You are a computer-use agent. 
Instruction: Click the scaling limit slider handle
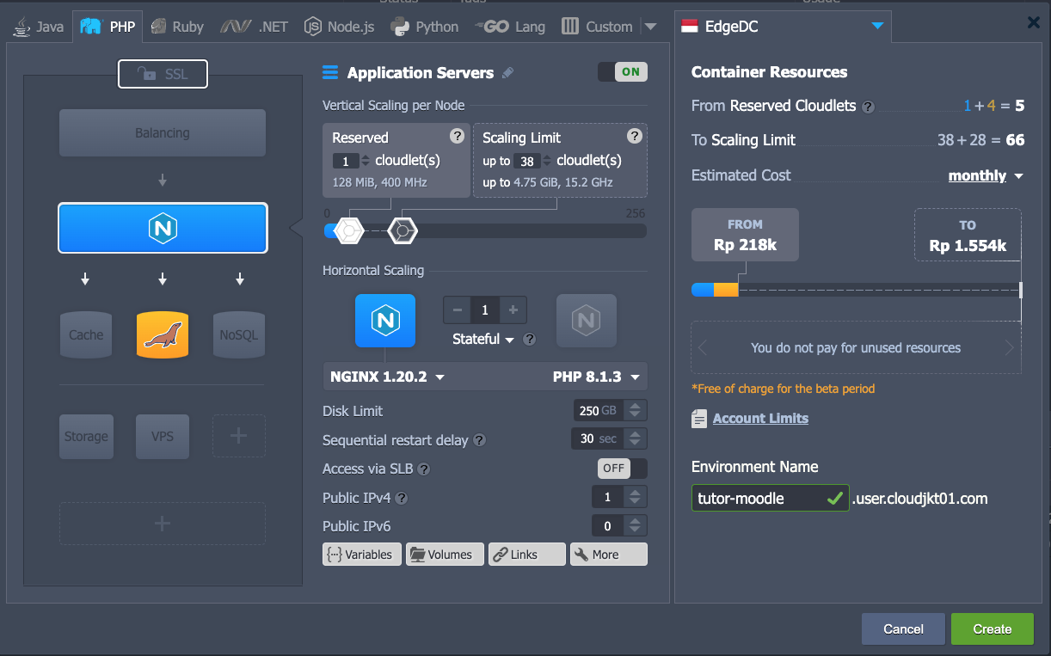403,230
